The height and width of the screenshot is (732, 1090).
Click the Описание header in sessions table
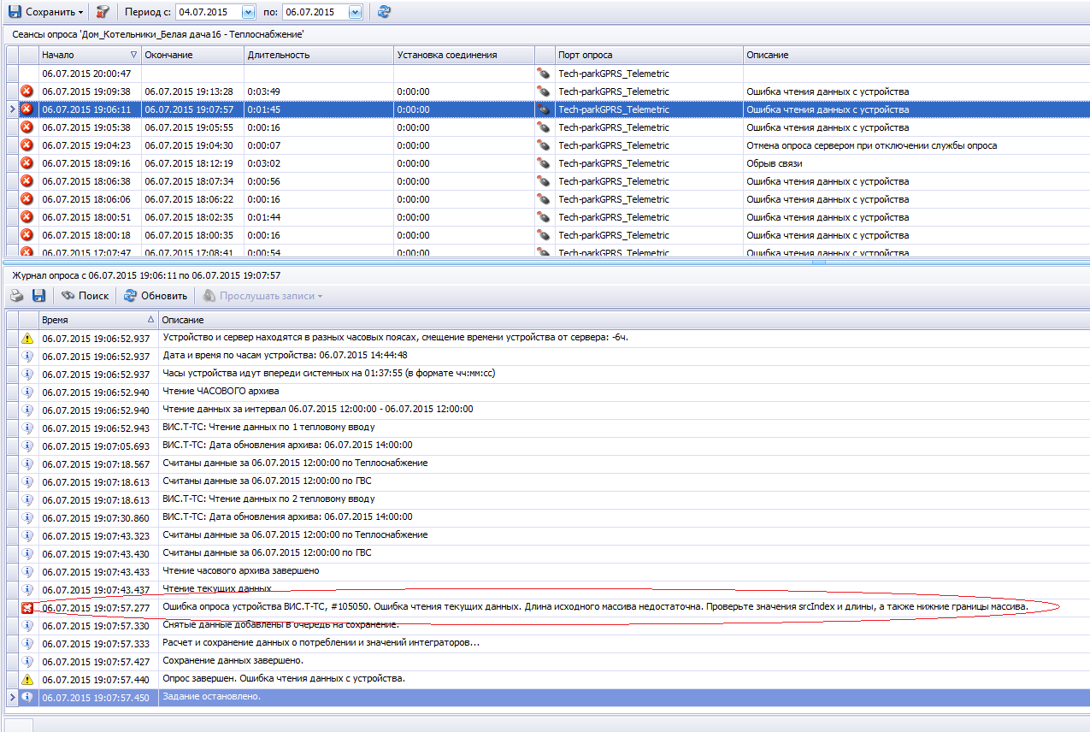[916, 55]
